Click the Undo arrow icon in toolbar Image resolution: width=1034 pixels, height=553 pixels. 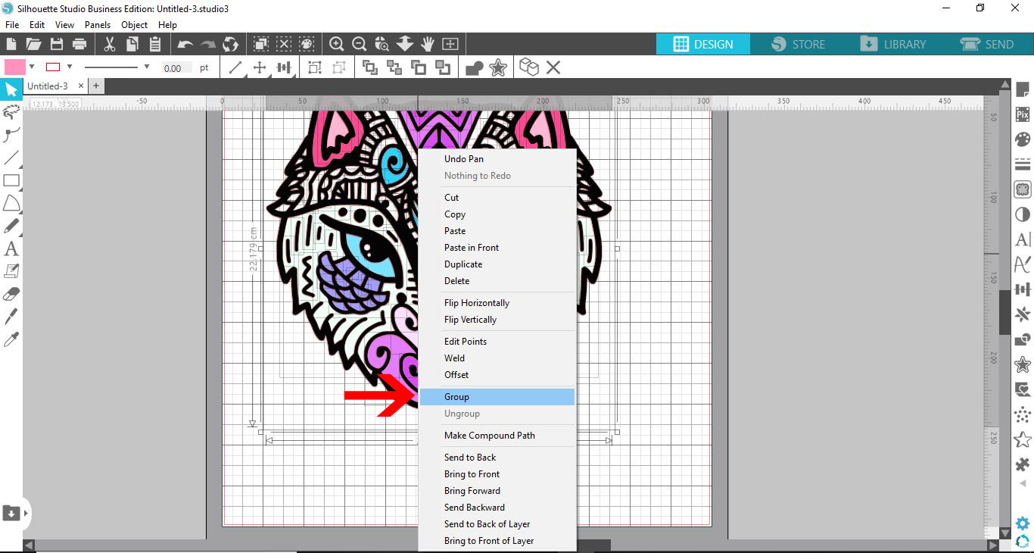(x=185, y=44)
